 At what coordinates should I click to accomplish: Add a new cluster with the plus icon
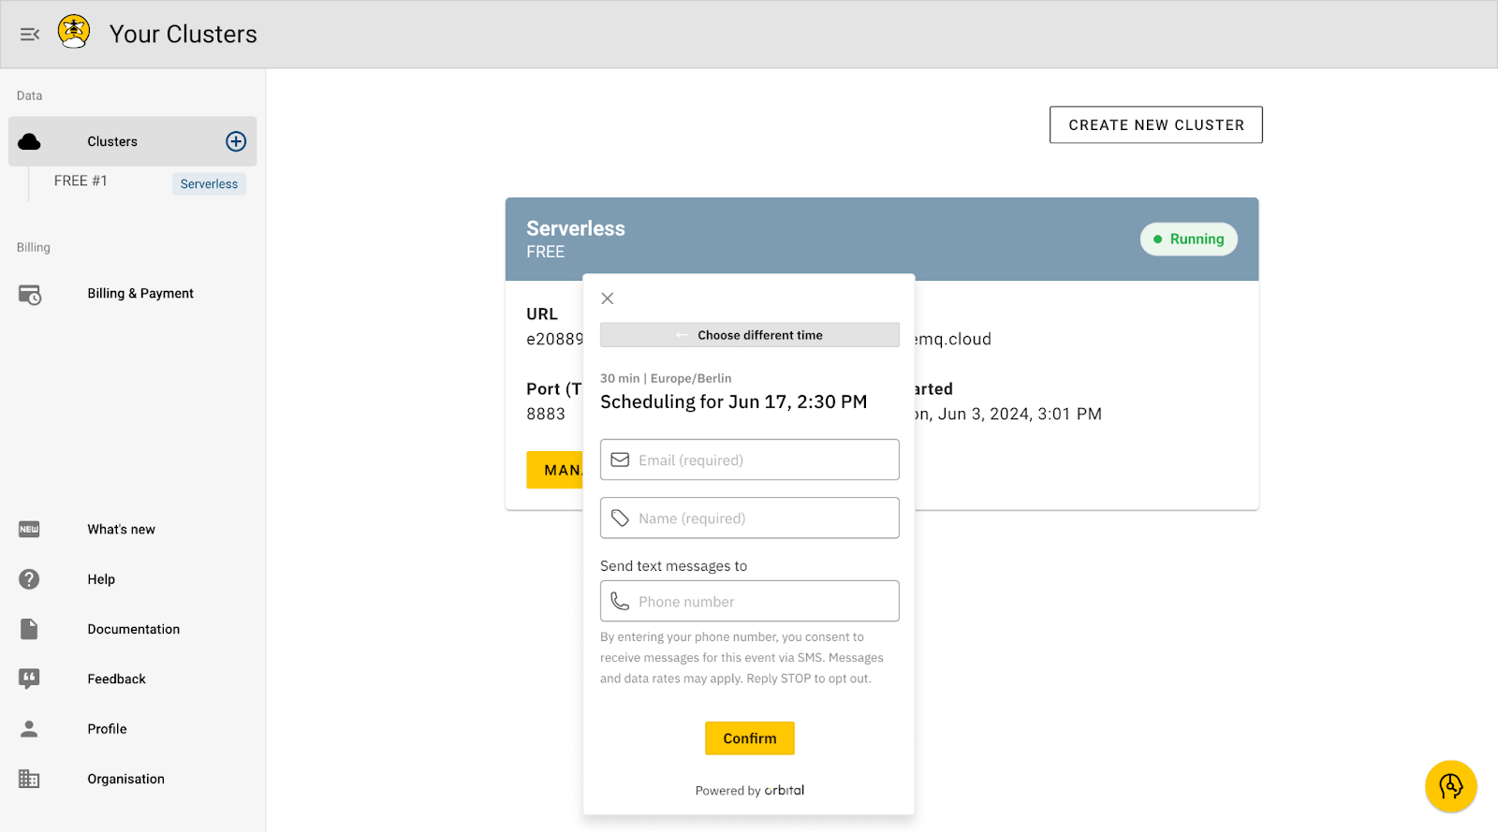click(236, 141)
